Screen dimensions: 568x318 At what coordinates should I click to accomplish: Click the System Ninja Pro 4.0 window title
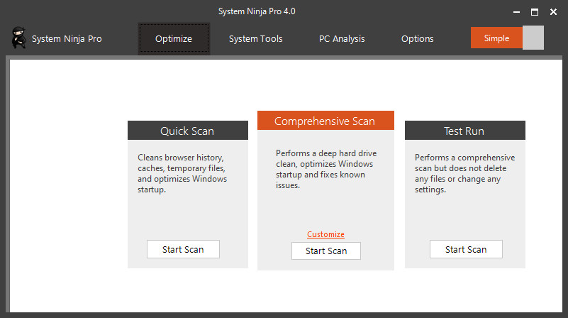point(257,11)
